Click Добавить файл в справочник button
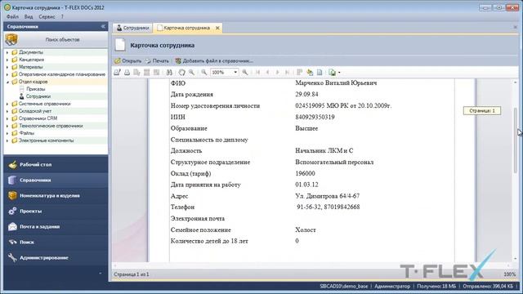Screen dimensions: 523x294 tap(214, 61)
